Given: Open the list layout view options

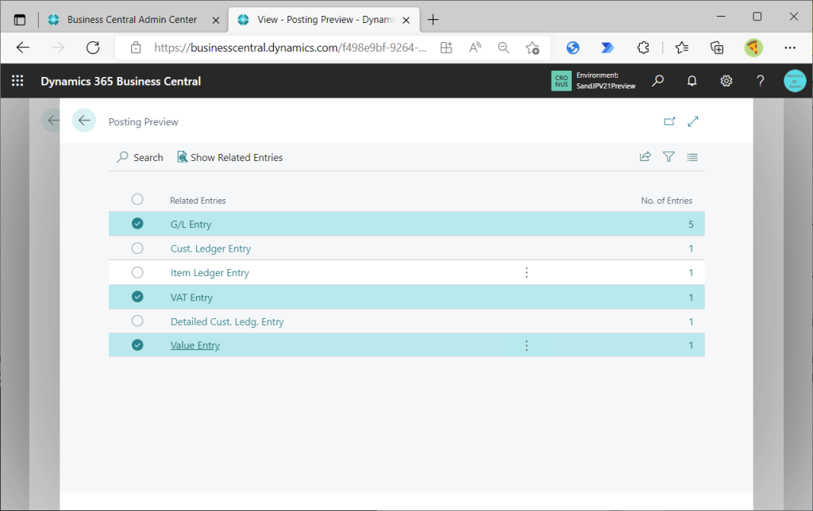Looking at the screenshot, I should 692,157.
